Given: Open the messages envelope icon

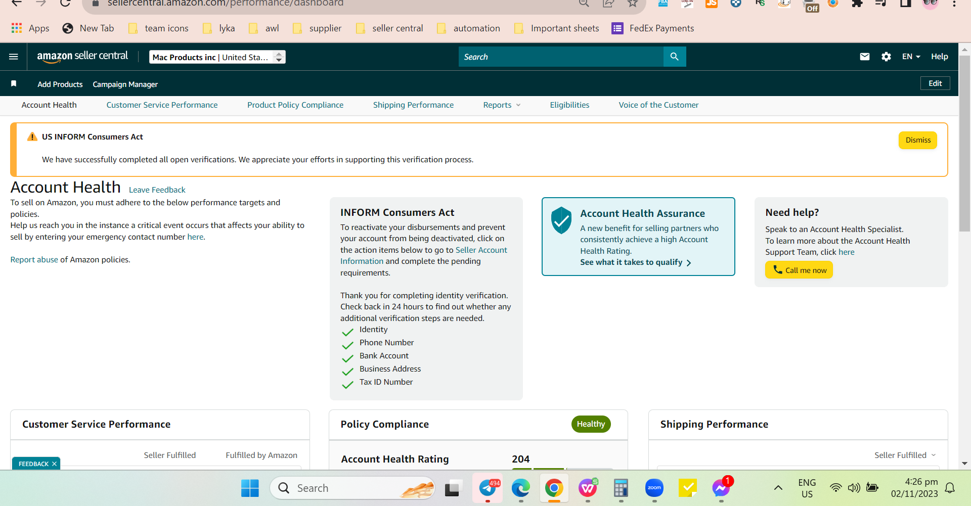Looking at the screenshot, I should (865, 57).
